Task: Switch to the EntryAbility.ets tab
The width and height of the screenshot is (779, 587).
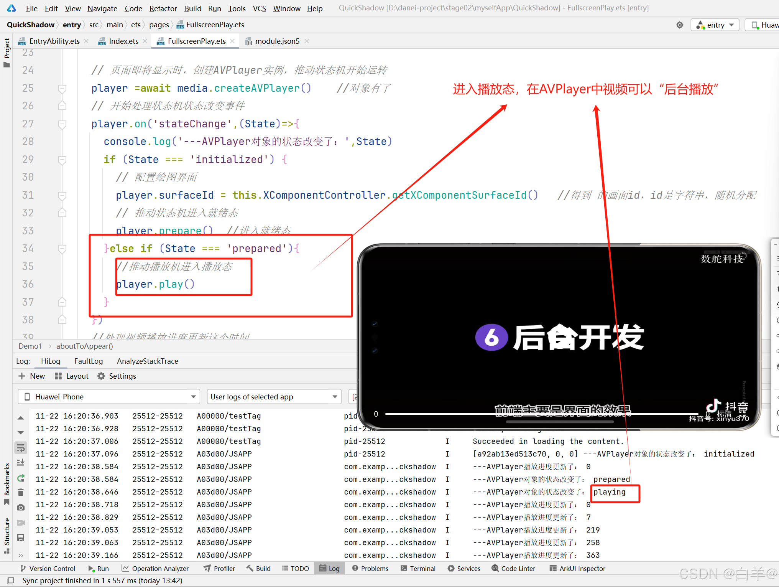Action: [x=54, y=41]
